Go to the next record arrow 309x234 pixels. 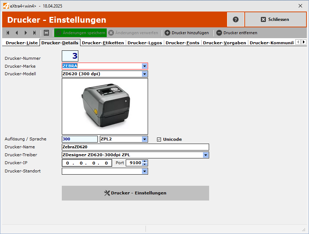tap(25, 33)
